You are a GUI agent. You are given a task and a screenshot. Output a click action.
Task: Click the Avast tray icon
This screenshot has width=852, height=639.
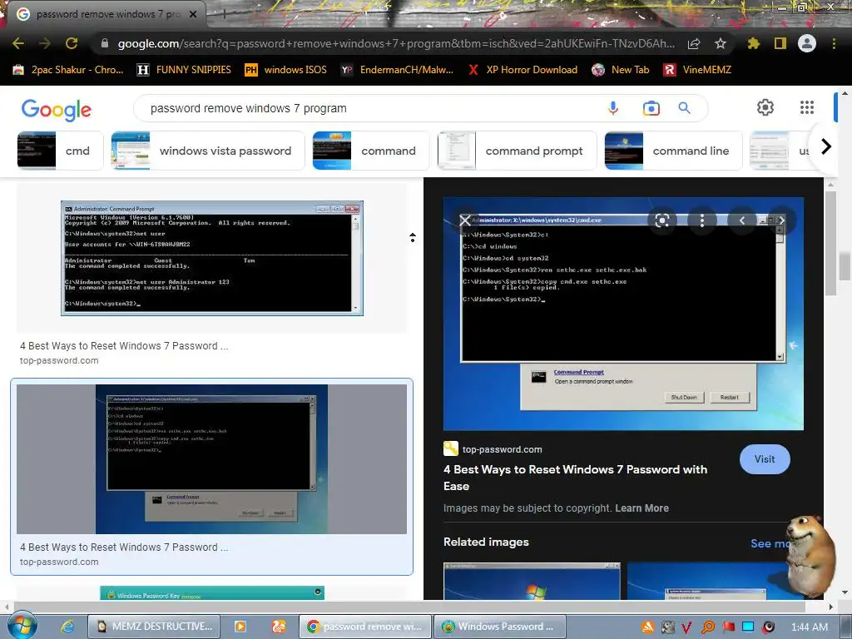(x=647, y=627)
